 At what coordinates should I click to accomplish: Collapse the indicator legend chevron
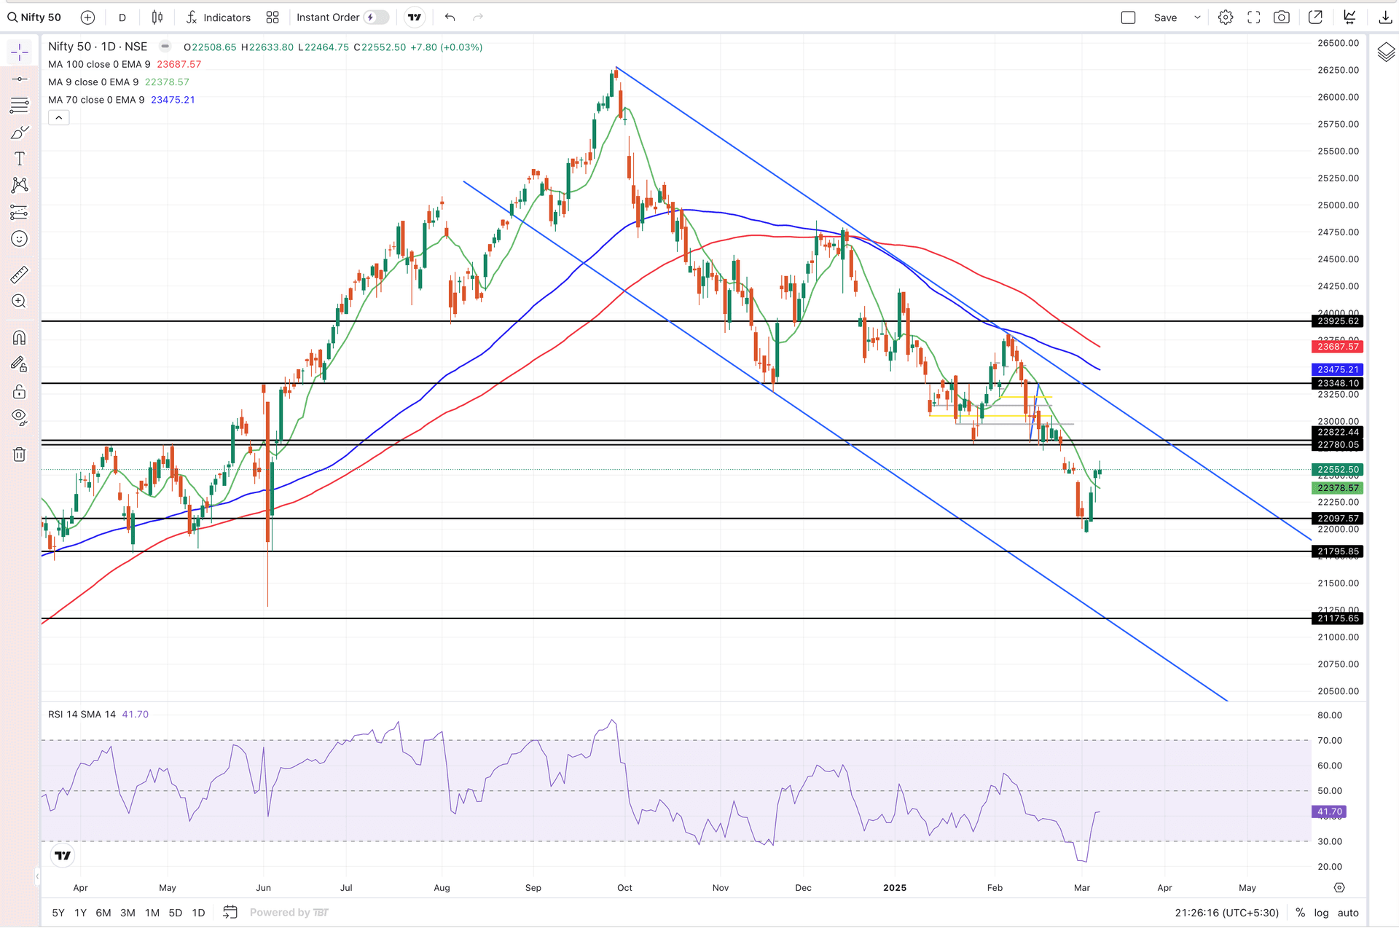pos(59,118)
